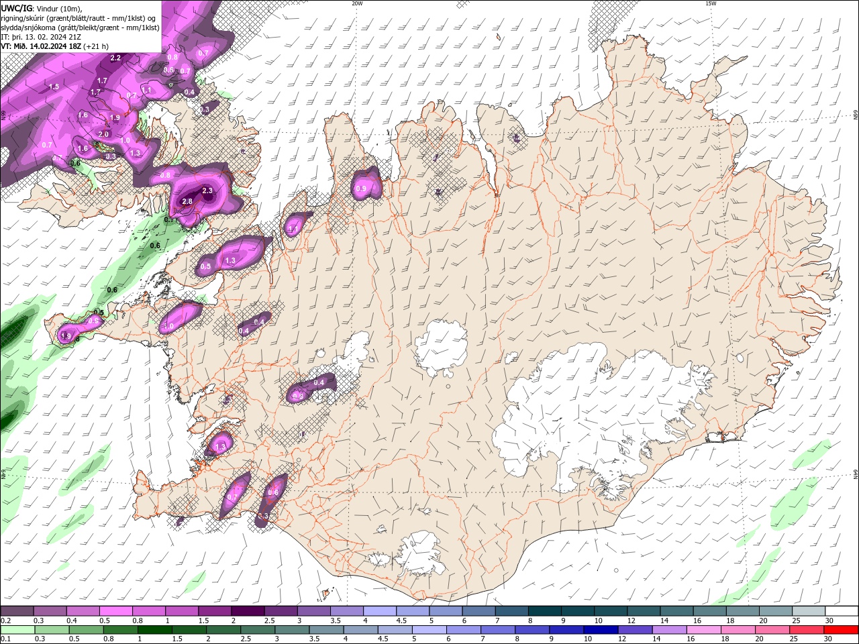This screenshot has height=644, width=859.
Task: Select the deep blue 10 swatch on lower scale
Action: 601,630
